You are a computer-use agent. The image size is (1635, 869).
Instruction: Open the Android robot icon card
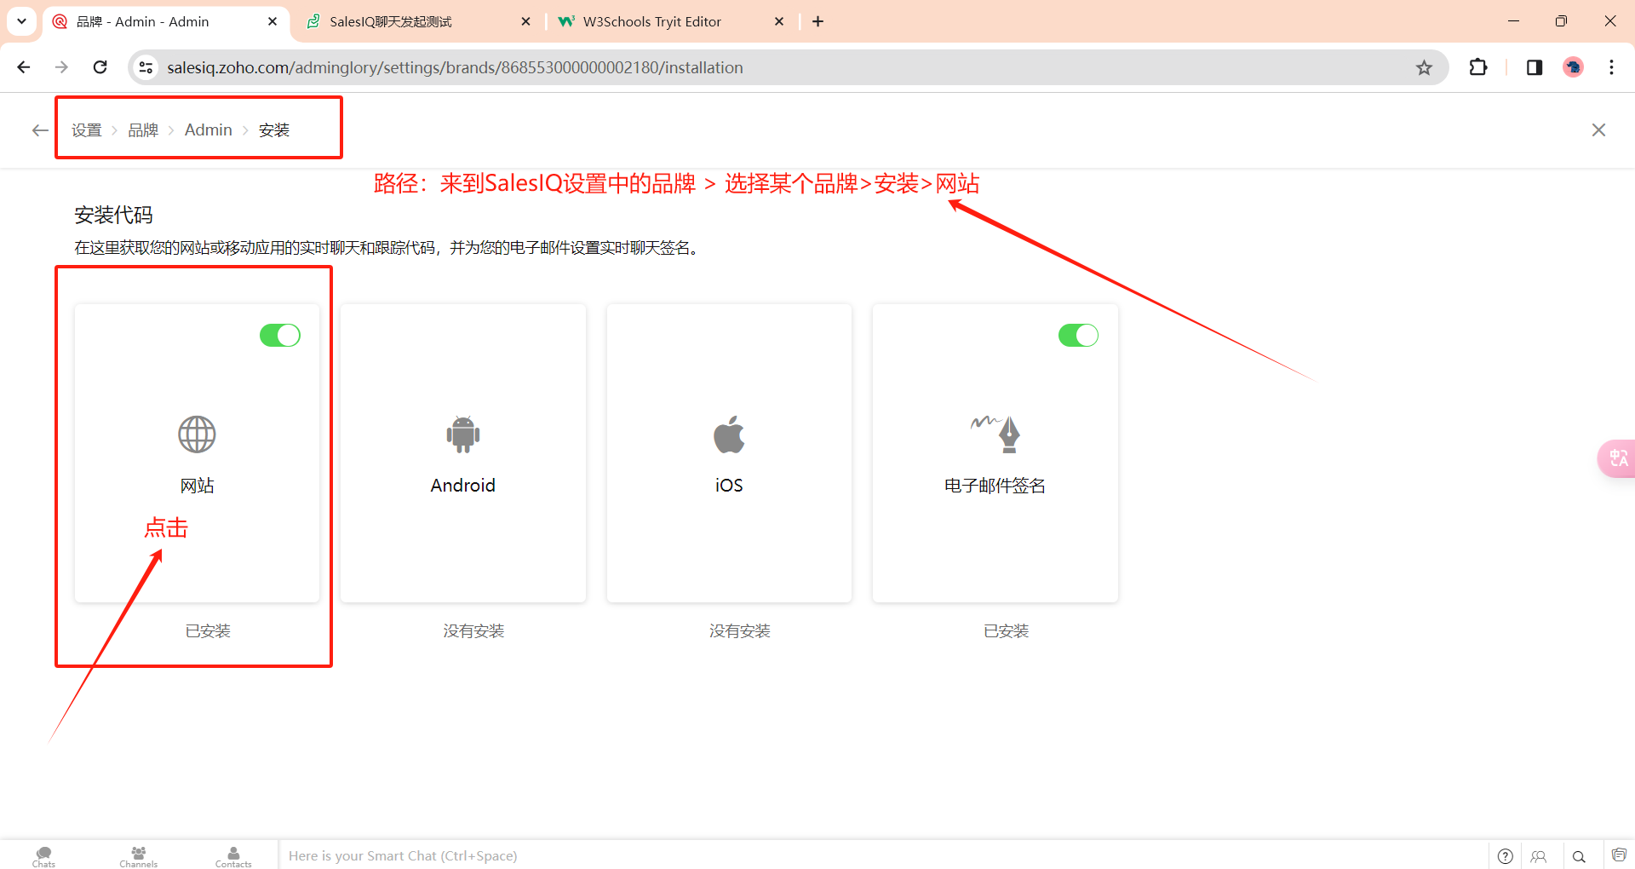(462, 434)
